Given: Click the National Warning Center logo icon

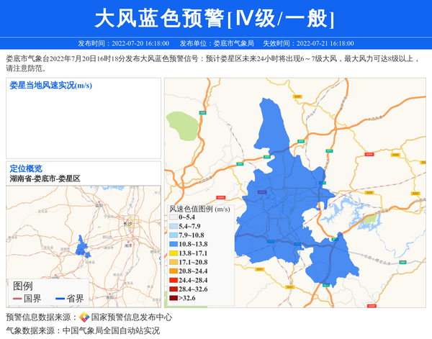Looking at the screenshot, I should tap(84, 317).
